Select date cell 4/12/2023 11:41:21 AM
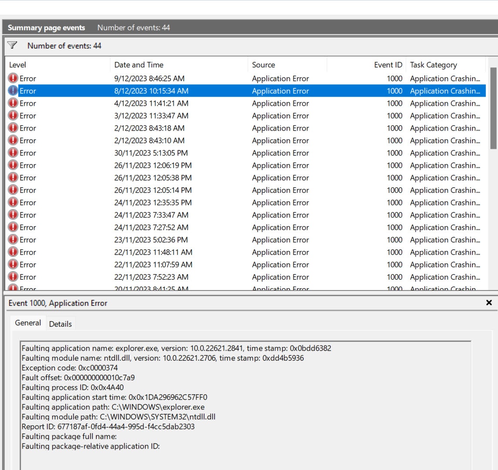 point(151,103)
